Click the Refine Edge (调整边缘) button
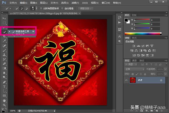The width and height of the screenshot is (169, 113). pyautogui.click(x=86, y=8)
